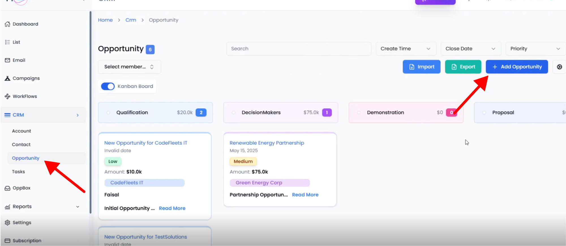The height and width of the screenshot is (246, 566).
Task: Open the settings gear beside Add Opportunity
Action: [559, 67]
